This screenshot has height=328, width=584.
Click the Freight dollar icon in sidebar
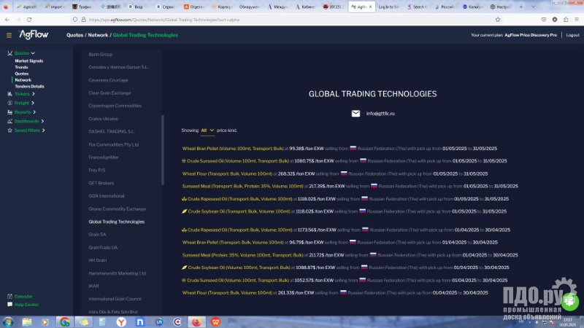click(x=9, y=103)
